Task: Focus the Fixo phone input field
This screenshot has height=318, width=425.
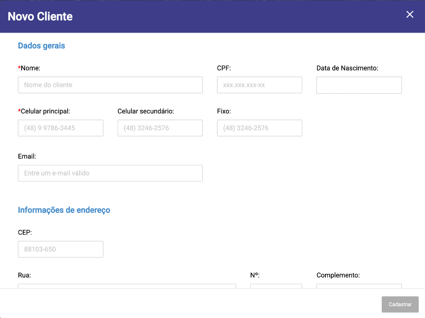Action: pyautogui.click(x=259, y=128)
